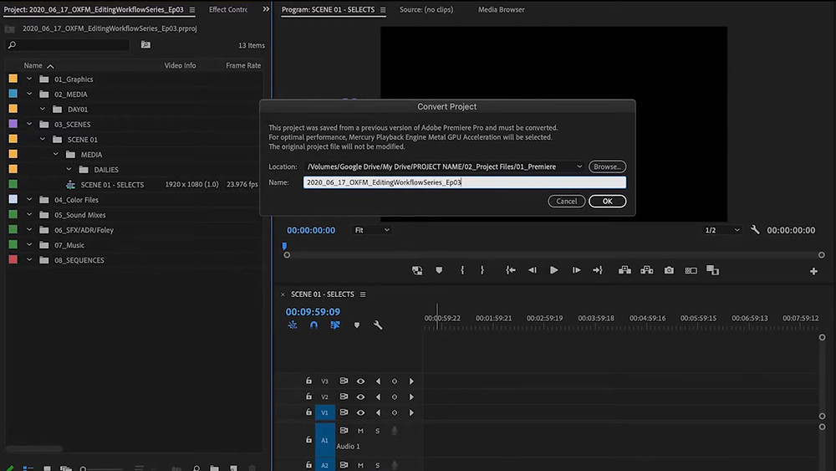Click the Frame Rate column header
This screenshot has width=836, height=471.
tap(243, 65)
